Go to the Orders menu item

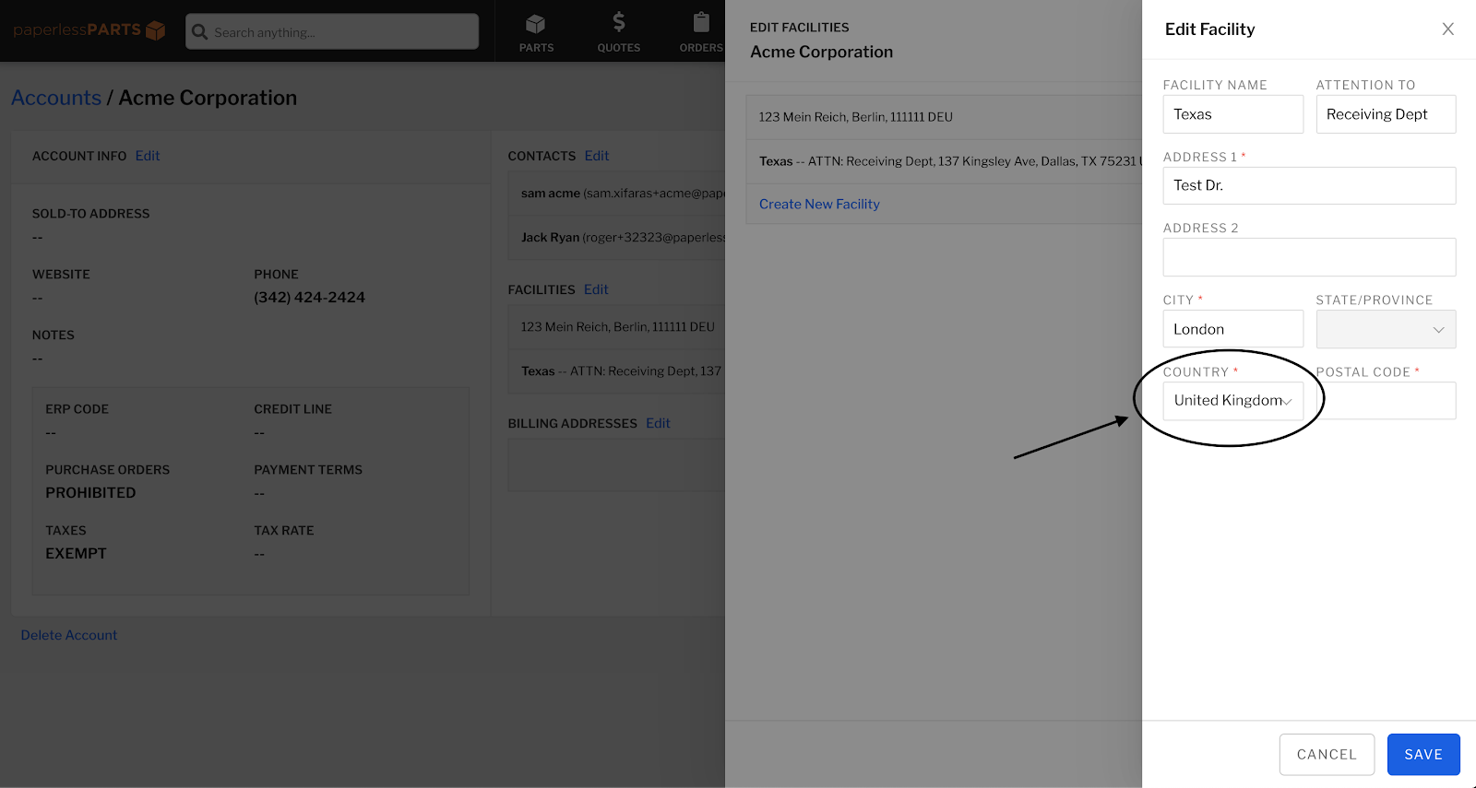point(701,32)
